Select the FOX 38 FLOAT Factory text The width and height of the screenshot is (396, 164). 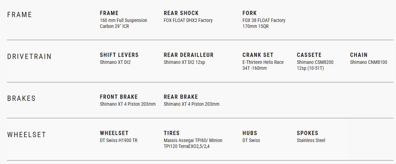coord(264,20)
